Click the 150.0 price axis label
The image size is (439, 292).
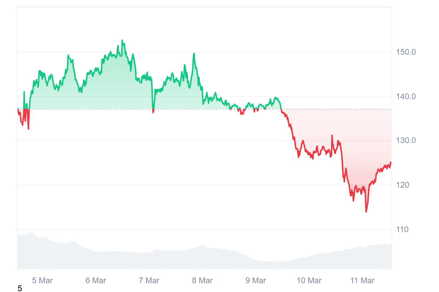[406, 52]
